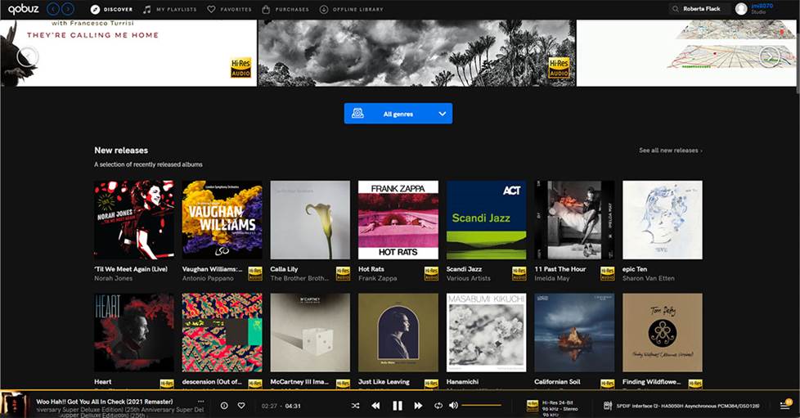Open more options for the current track
Viewport: 800px width, 418px height.
click(x=200, y=402)
